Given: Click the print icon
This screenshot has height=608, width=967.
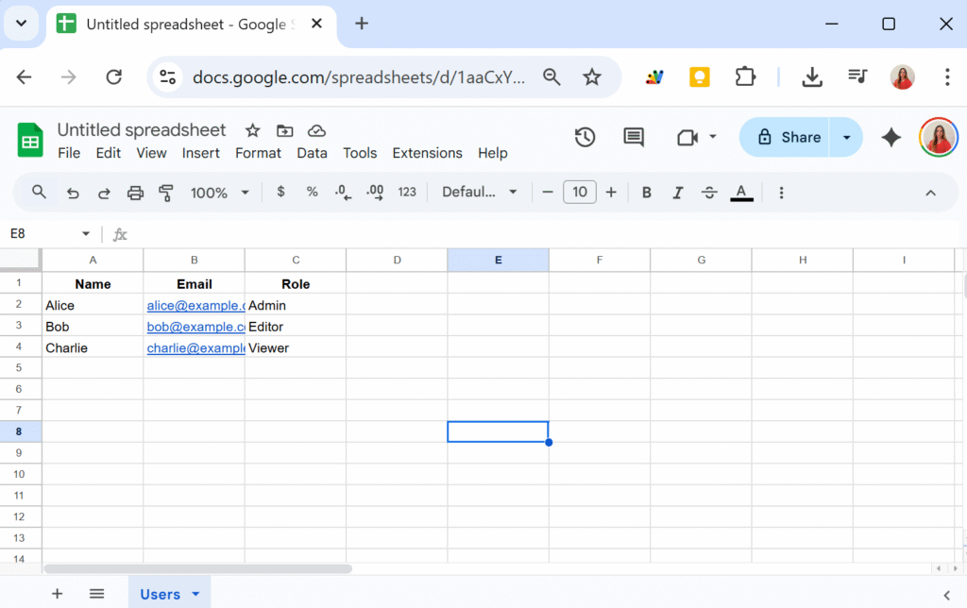Looking at the screenshot, I should pos(135,193).
